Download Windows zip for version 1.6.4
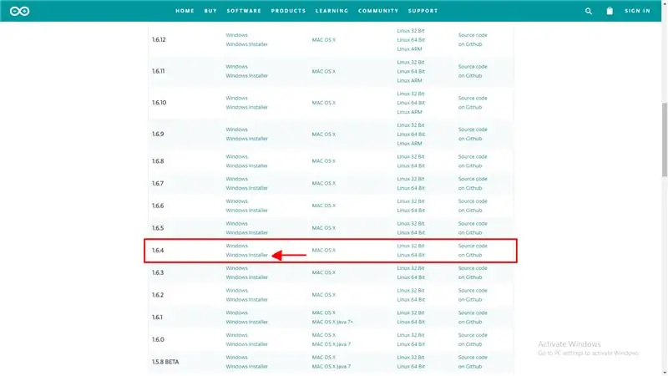Viewport: 668px width, 376px height. [236, 246]
